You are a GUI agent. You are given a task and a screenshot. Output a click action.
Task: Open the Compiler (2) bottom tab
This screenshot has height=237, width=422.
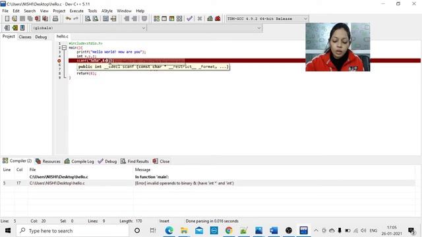17,161
